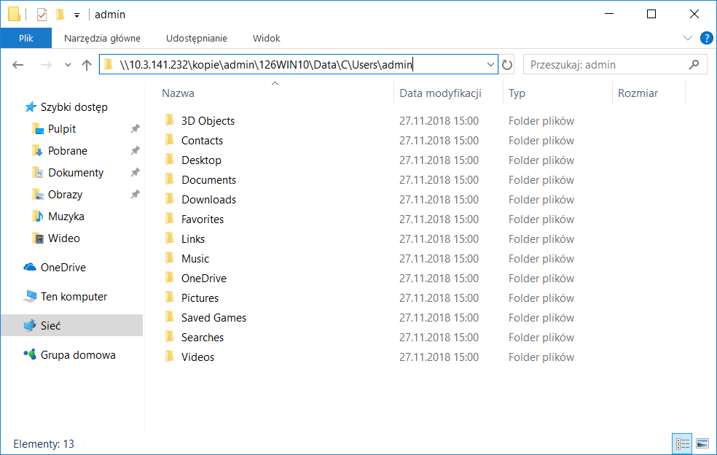Refresh the current folder view
Screen dimensions: 717x455
(506, 65)
